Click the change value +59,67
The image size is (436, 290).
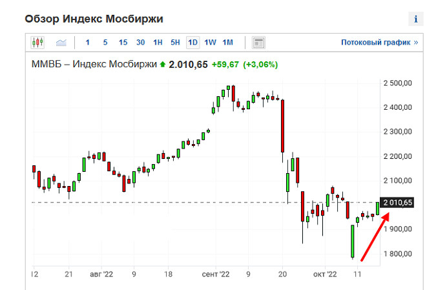[225, 65]
